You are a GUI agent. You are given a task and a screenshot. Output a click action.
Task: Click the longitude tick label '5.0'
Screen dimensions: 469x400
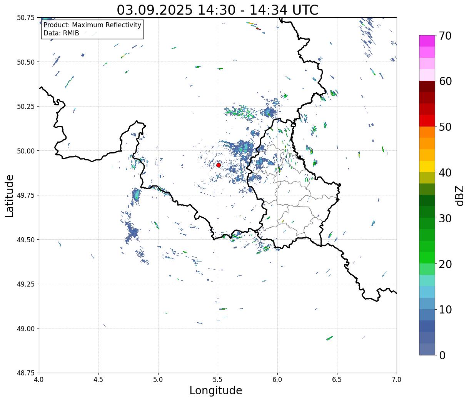coord(158,380)
